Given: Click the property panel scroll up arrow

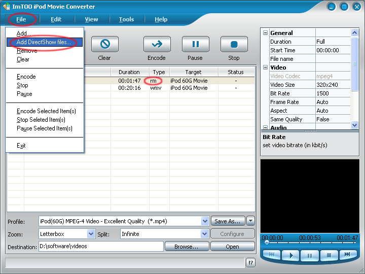Looking at the screenshot, I should click(x=354, y=32).
